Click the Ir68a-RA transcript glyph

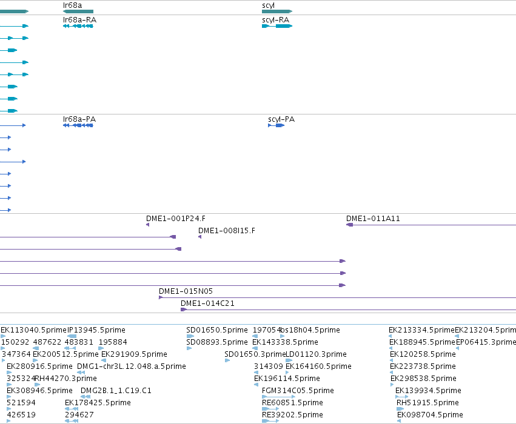78,26
